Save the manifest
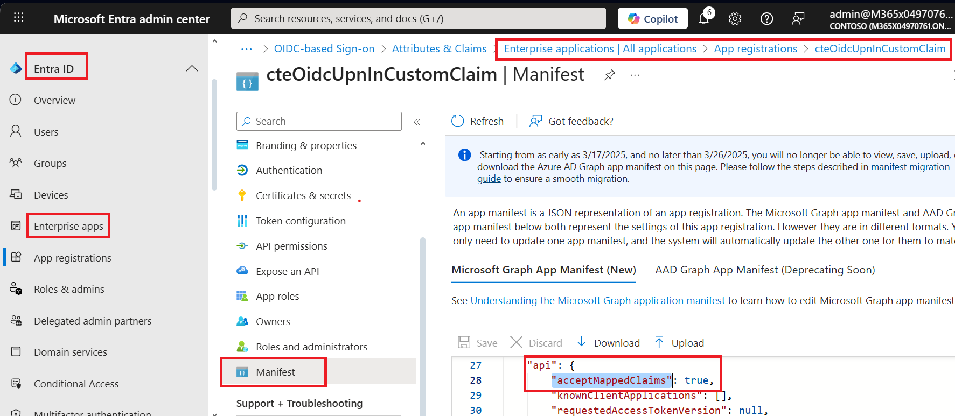 (x=478, y=343)
